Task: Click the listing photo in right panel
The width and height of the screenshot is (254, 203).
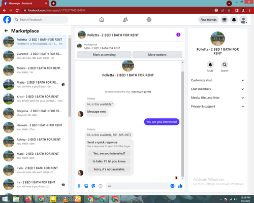Action: (217, 39)
